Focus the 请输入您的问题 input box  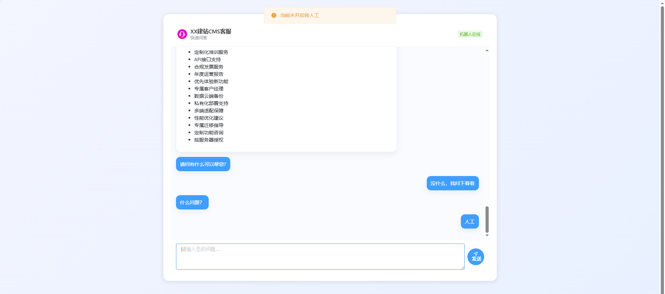pyautogui.click(x=320, y=256)
